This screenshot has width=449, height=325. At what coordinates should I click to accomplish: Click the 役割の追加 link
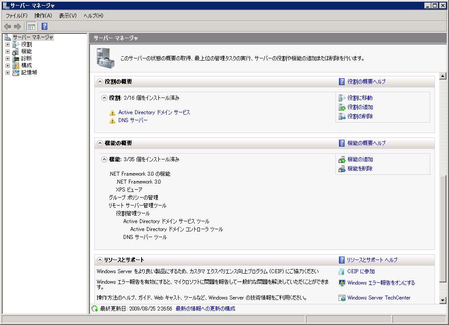point(360,107)
